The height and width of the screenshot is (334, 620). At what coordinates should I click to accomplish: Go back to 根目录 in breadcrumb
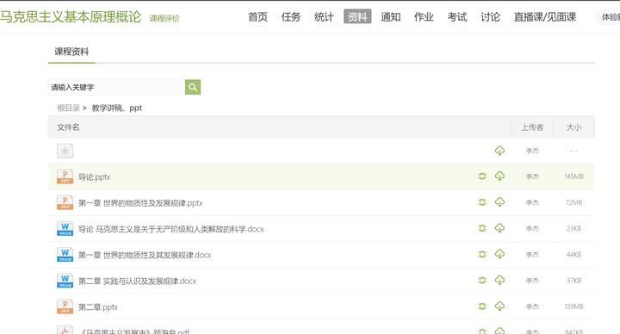pyautogui.click(x=68, y=108)
